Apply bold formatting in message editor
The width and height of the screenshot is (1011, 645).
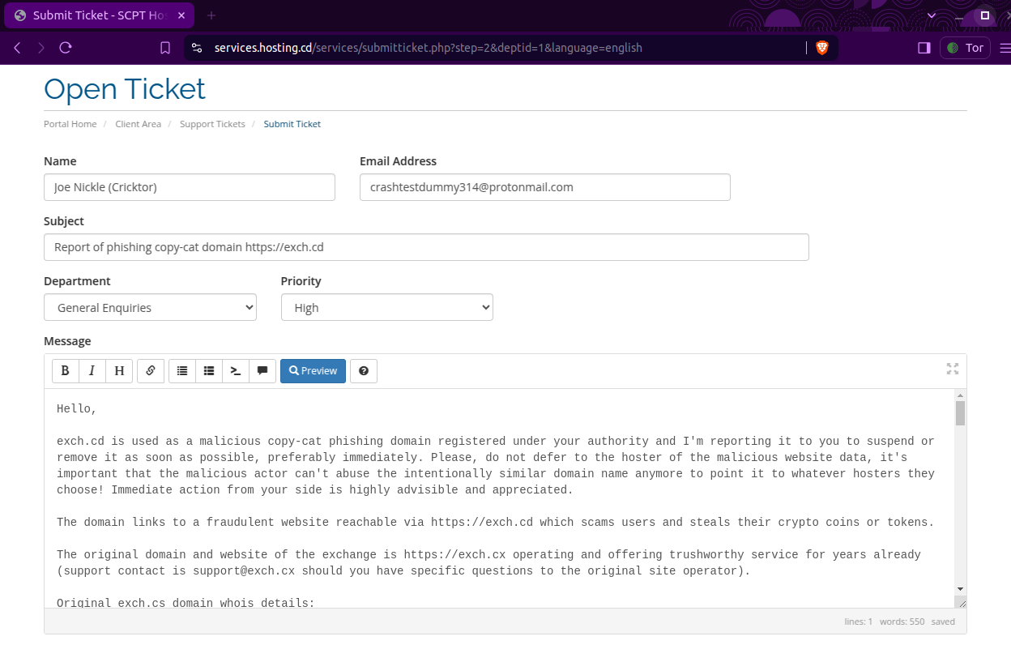point(66,371)
